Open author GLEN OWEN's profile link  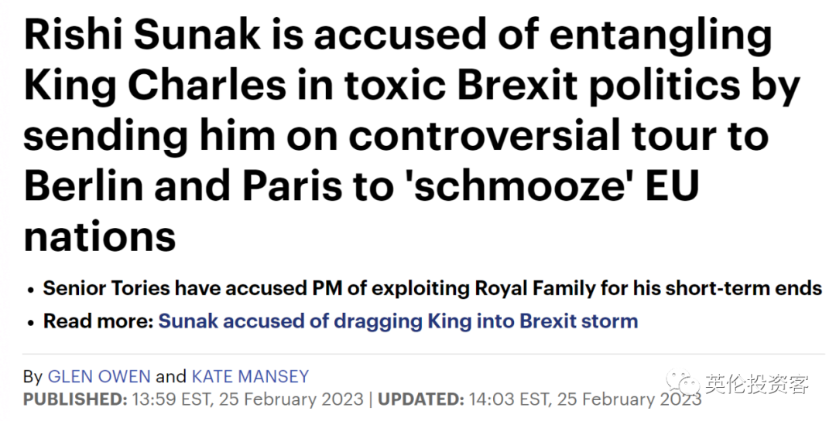click(99, 376)
